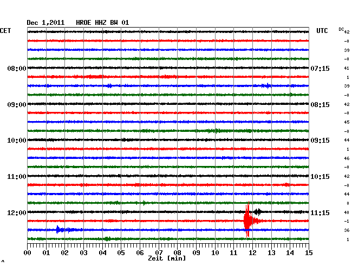Viewport: 352px width, 267px height.
Task: Click the DC offset value "46"
Action: tap(347, 158)
